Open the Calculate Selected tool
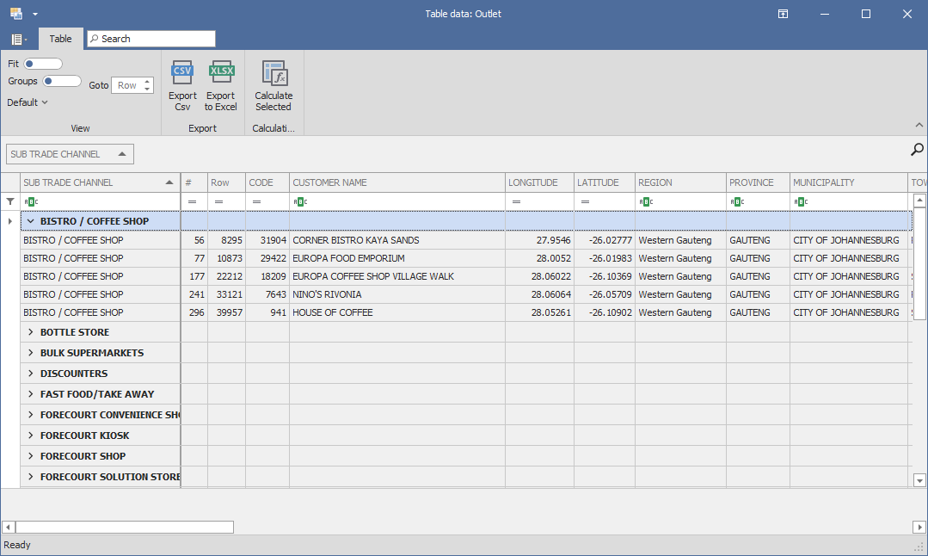Image resolution: width=928 pixels, height=556 pixels. click(x=273, y=74)
